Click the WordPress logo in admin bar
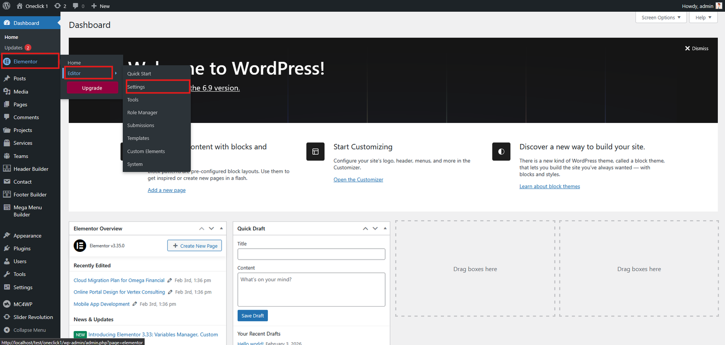The image size is (725, 345). (6, 6)
